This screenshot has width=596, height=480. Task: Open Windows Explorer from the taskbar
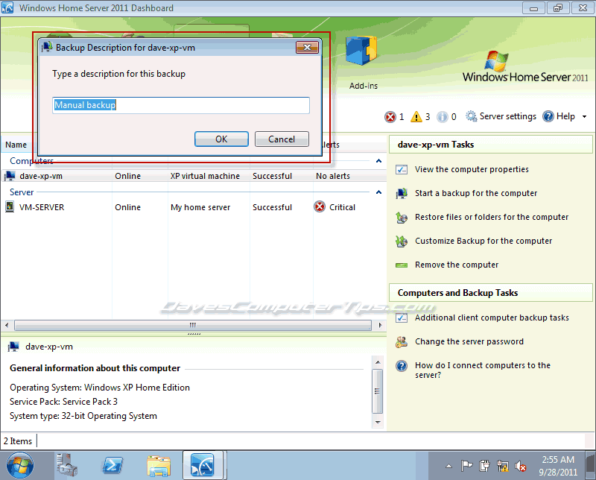pyautogui.click(x=159, y=465)
